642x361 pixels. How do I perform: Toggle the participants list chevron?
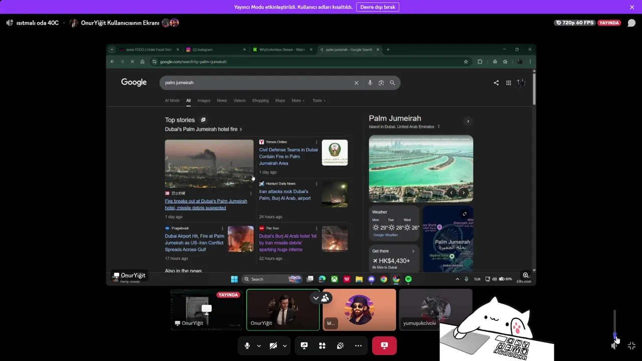(316, 298)
